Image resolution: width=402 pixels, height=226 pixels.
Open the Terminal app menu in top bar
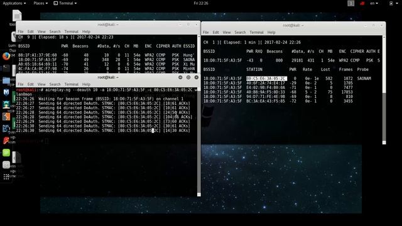[65, 3]
